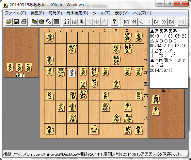
Task: Open settings with the wrench icon
Action: click(49, 22)
